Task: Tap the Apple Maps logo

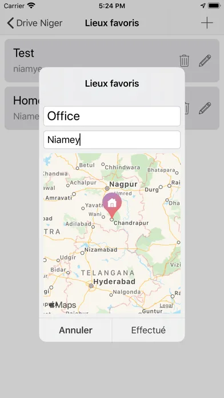Action: [62, 305]
